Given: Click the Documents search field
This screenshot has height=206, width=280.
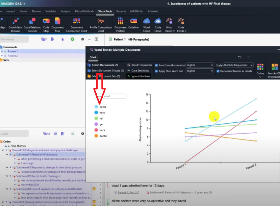Looking at the screenshot, I should pyautogui.click(x=14, y=39).
